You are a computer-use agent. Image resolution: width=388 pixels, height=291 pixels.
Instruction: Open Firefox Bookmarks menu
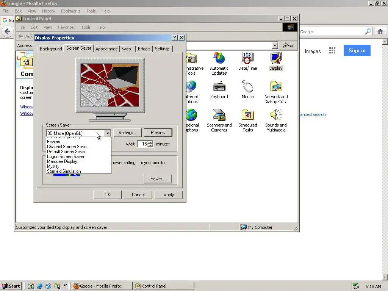click(70, 11)
